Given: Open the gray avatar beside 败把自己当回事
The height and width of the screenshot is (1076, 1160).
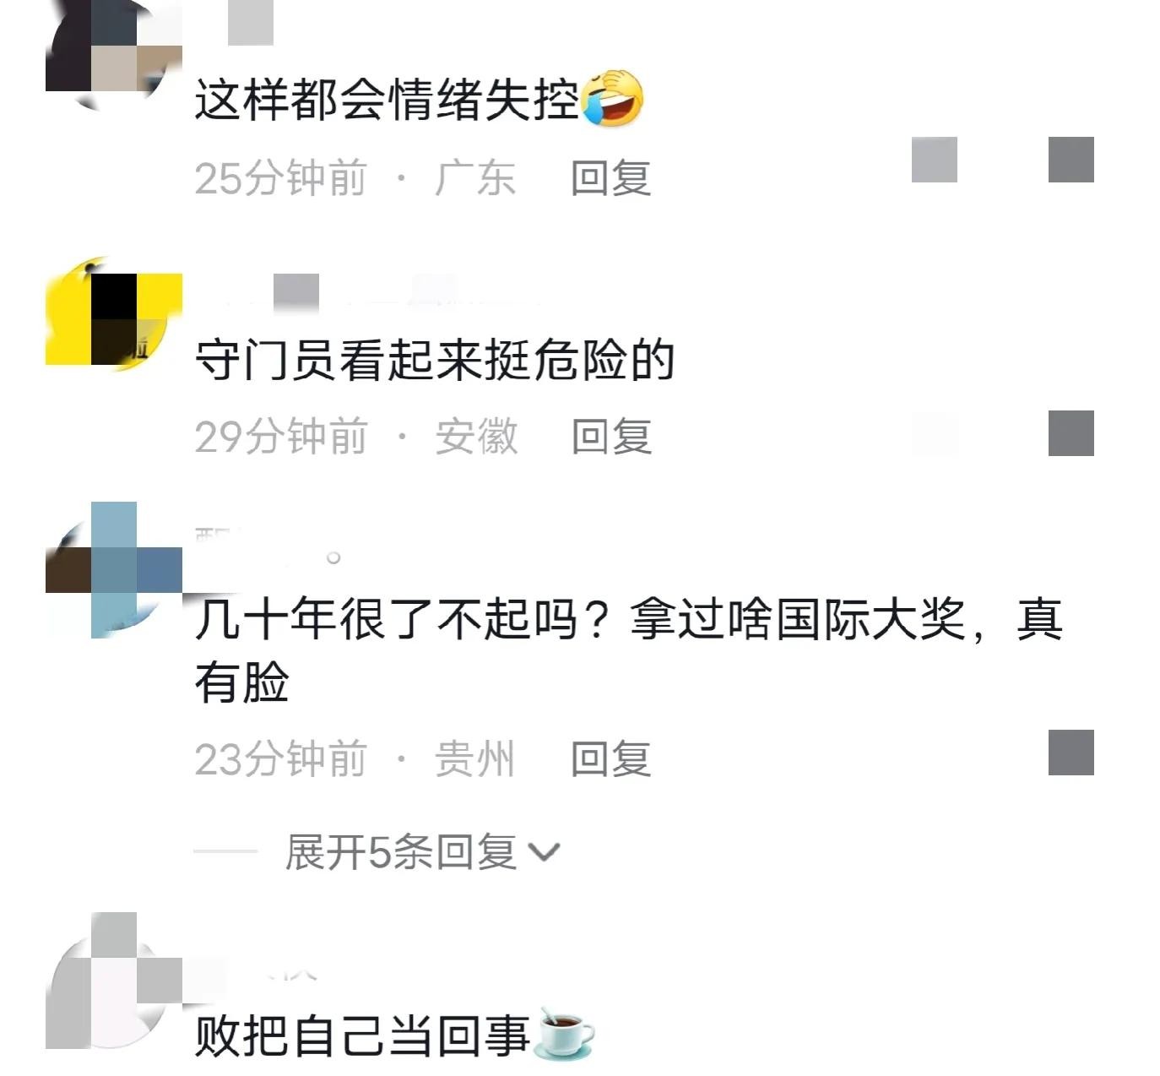Looking at the screenshot, I should point(114,981).
